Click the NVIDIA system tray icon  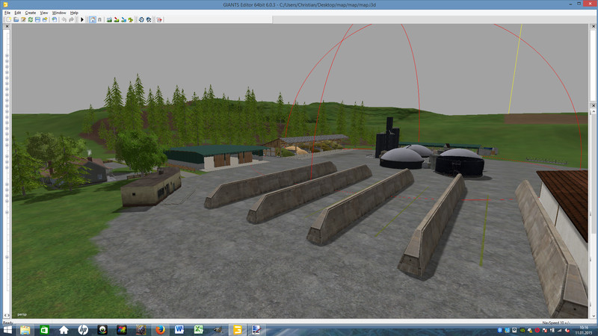(522, 330)
